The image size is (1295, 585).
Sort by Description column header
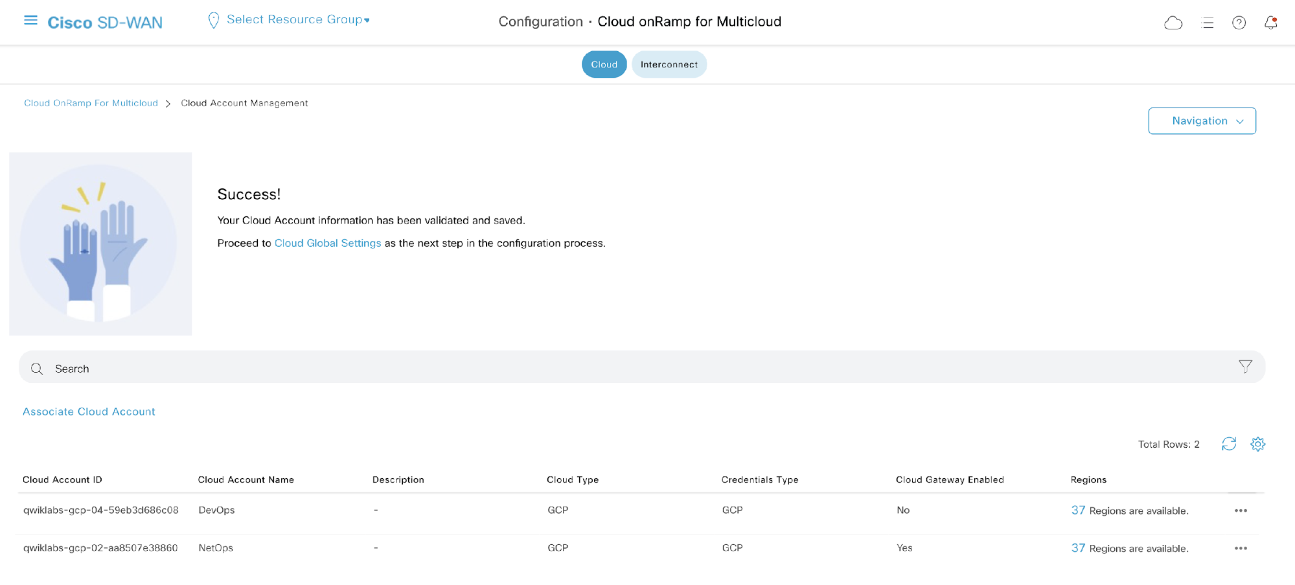click(398, 479)
